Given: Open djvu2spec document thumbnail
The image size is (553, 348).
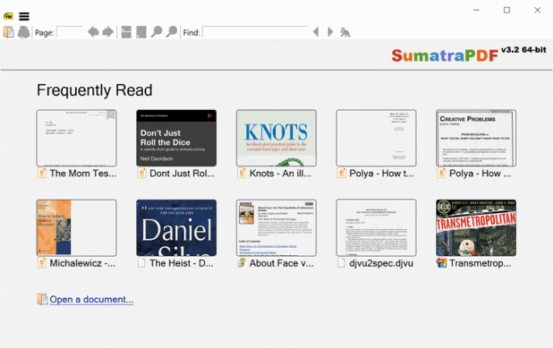Looking at the screenshot, I should tap(376, 228).
